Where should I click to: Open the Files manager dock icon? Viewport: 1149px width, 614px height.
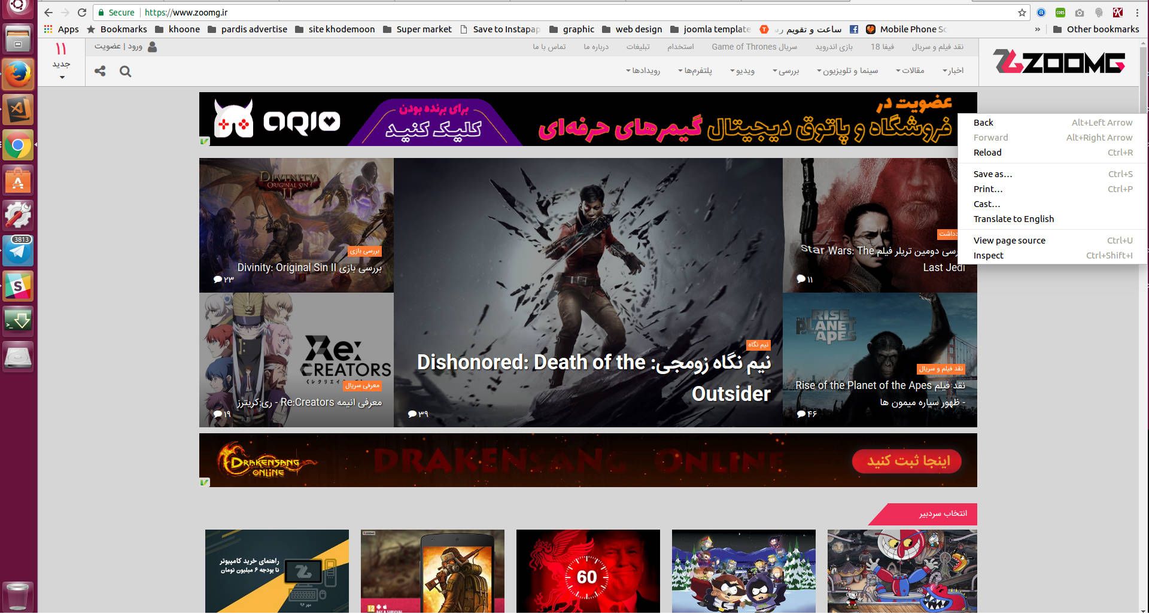point(18,39)
